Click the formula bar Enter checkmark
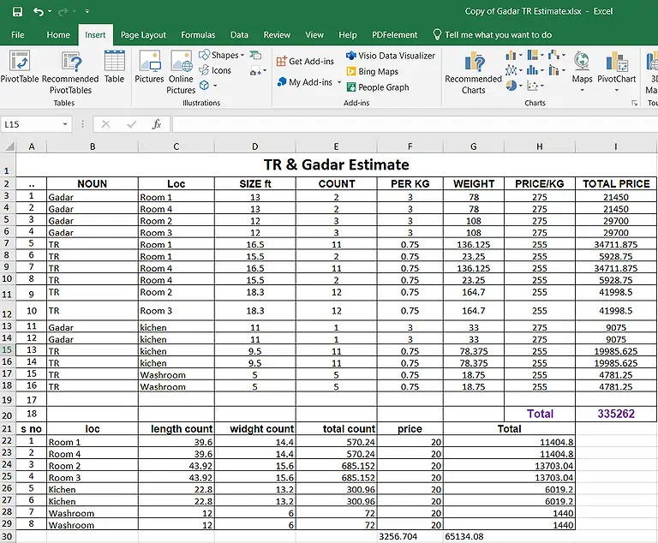This screenshot has width=658, height=543. [x=132, y=124]
